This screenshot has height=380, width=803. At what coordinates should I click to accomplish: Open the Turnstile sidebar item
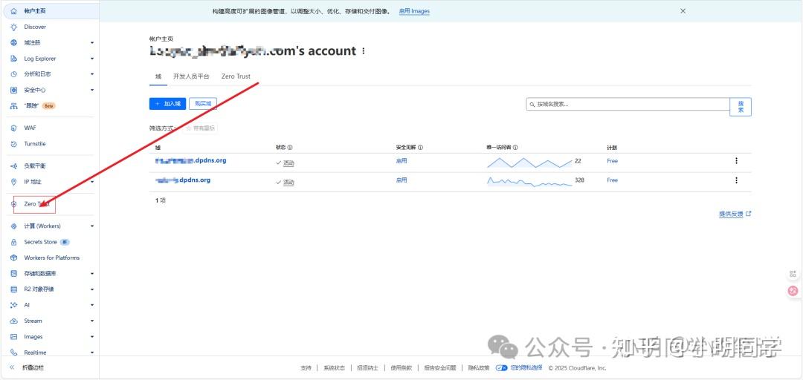tap(35, 144)
